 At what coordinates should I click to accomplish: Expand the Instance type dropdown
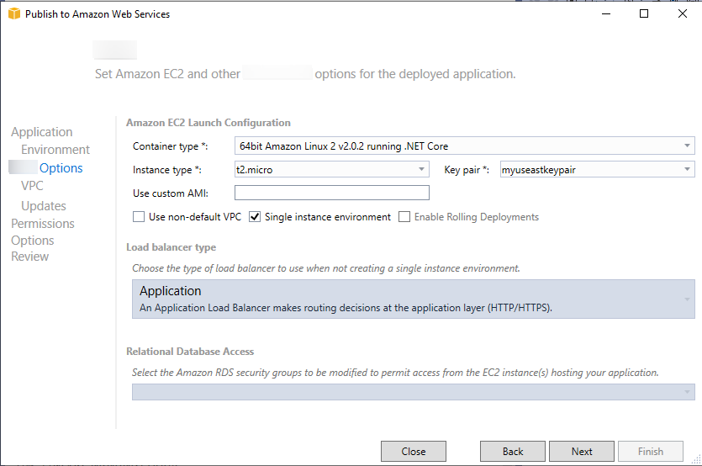pos(422,170)
